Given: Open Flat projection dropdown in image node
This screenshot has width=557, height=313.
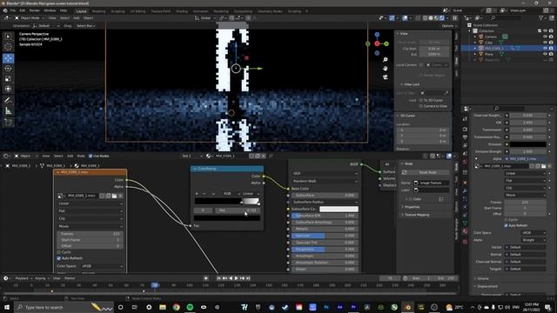Looking at the screenshot, I should point(91,210).
